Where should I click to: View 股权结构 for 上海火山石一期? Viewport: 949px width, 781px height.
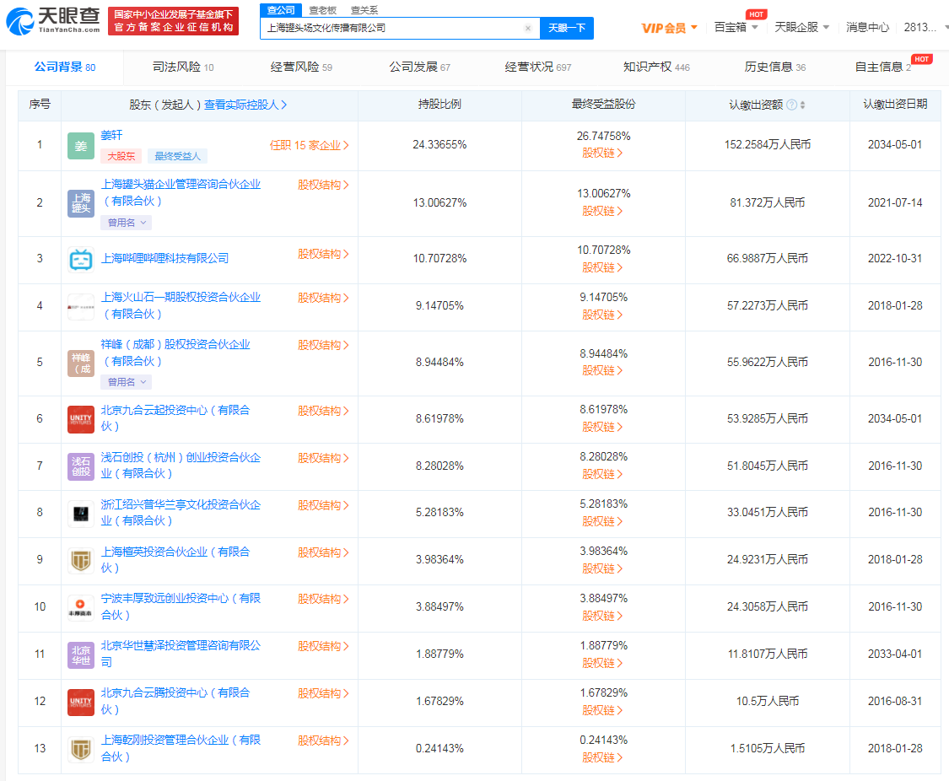[x=322, y=298]
